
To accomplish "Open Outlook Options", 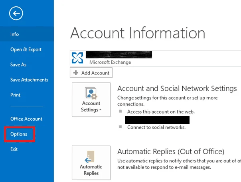I will (19, 134).
